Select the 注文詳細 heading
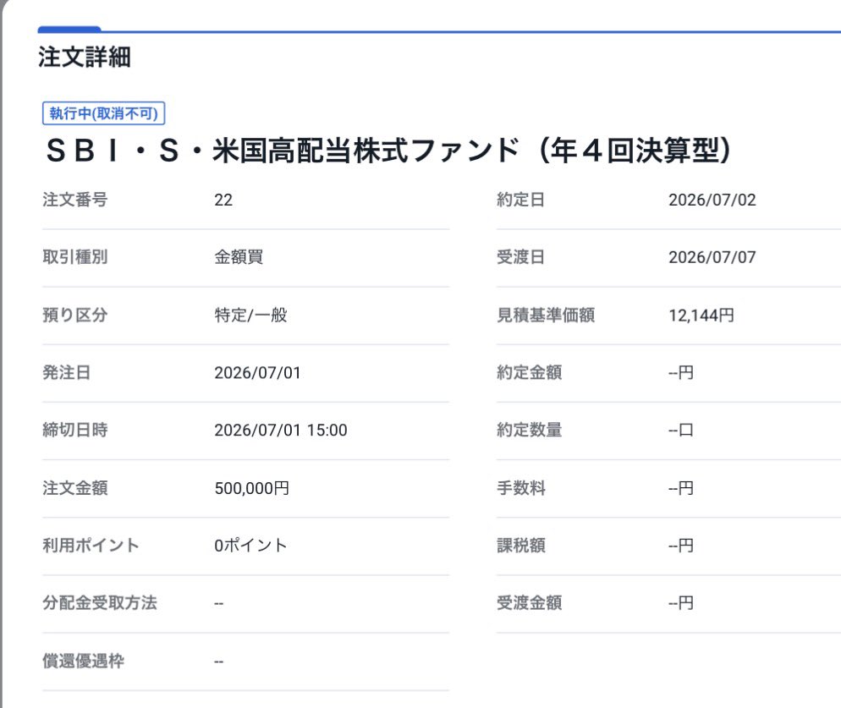The height and width of the screenshot is (708, 841). tap(85, 57)
